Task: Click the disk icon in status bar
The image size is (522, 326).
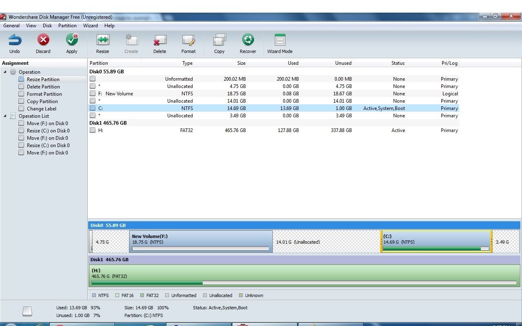Action: click(x=27, y=311)
